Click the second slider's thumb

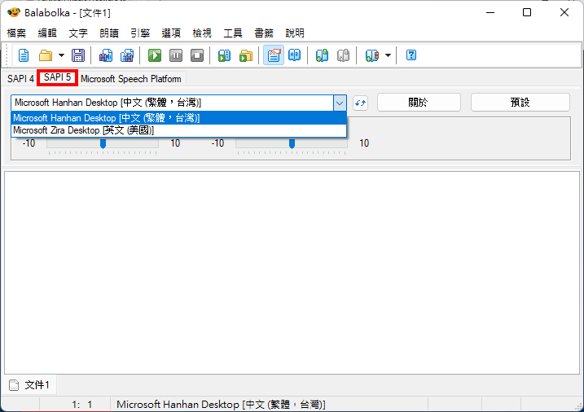point(292,143)
